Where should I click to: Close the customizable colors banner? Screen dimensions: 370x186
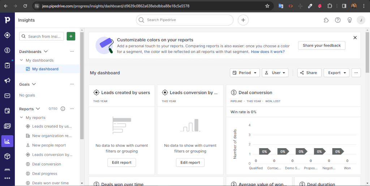(x=355, y=38)
